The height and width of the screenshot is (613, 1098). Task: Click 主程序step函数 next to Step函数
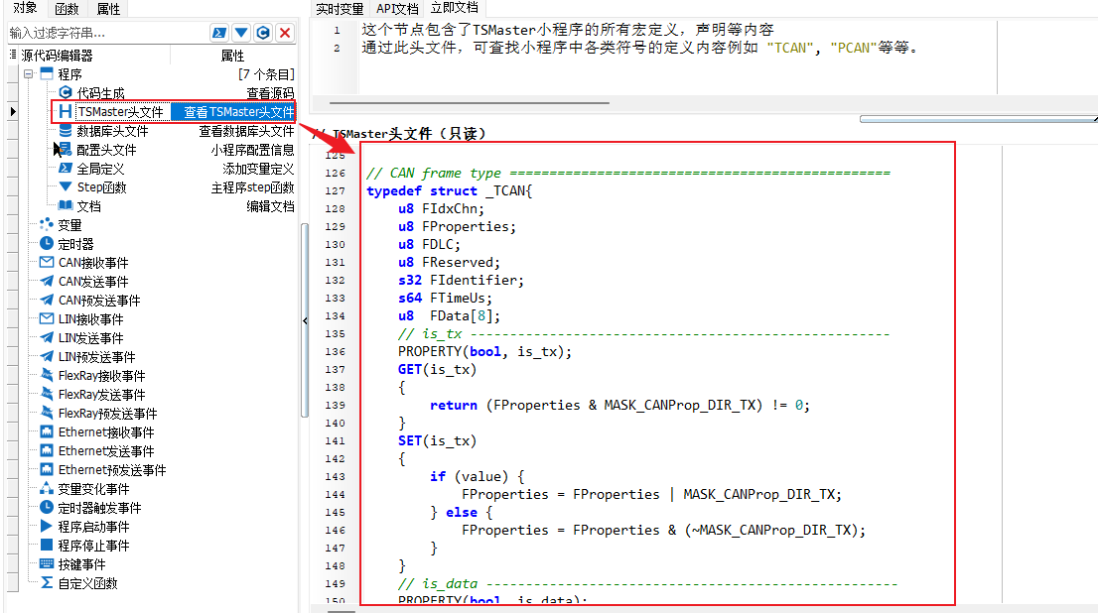[x=252, y=187]
